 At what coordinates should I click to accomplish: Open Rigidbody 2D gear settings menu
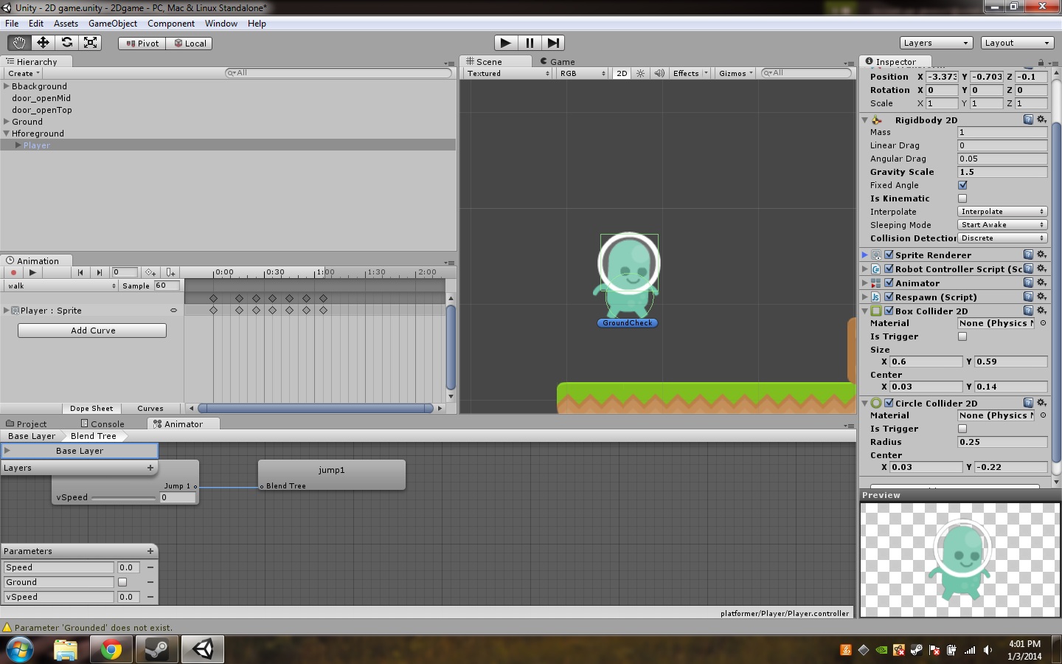pyautogui.click(x=1041, y=120)
